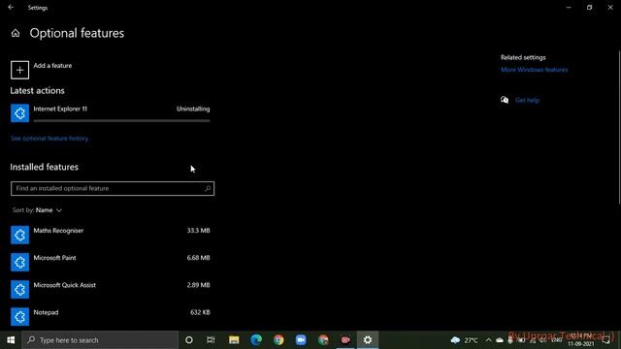Click the Microsoft Quick Assist feature icon

[x=19, y=289]
